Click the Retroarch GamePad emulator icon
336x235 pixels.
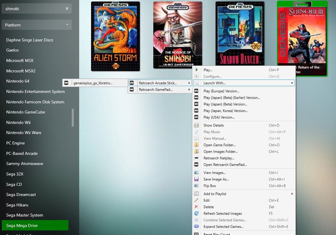point(132,89)
